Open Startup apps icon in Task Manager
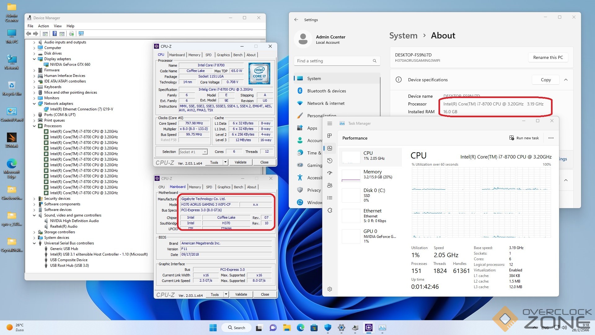 coord(330,173)
